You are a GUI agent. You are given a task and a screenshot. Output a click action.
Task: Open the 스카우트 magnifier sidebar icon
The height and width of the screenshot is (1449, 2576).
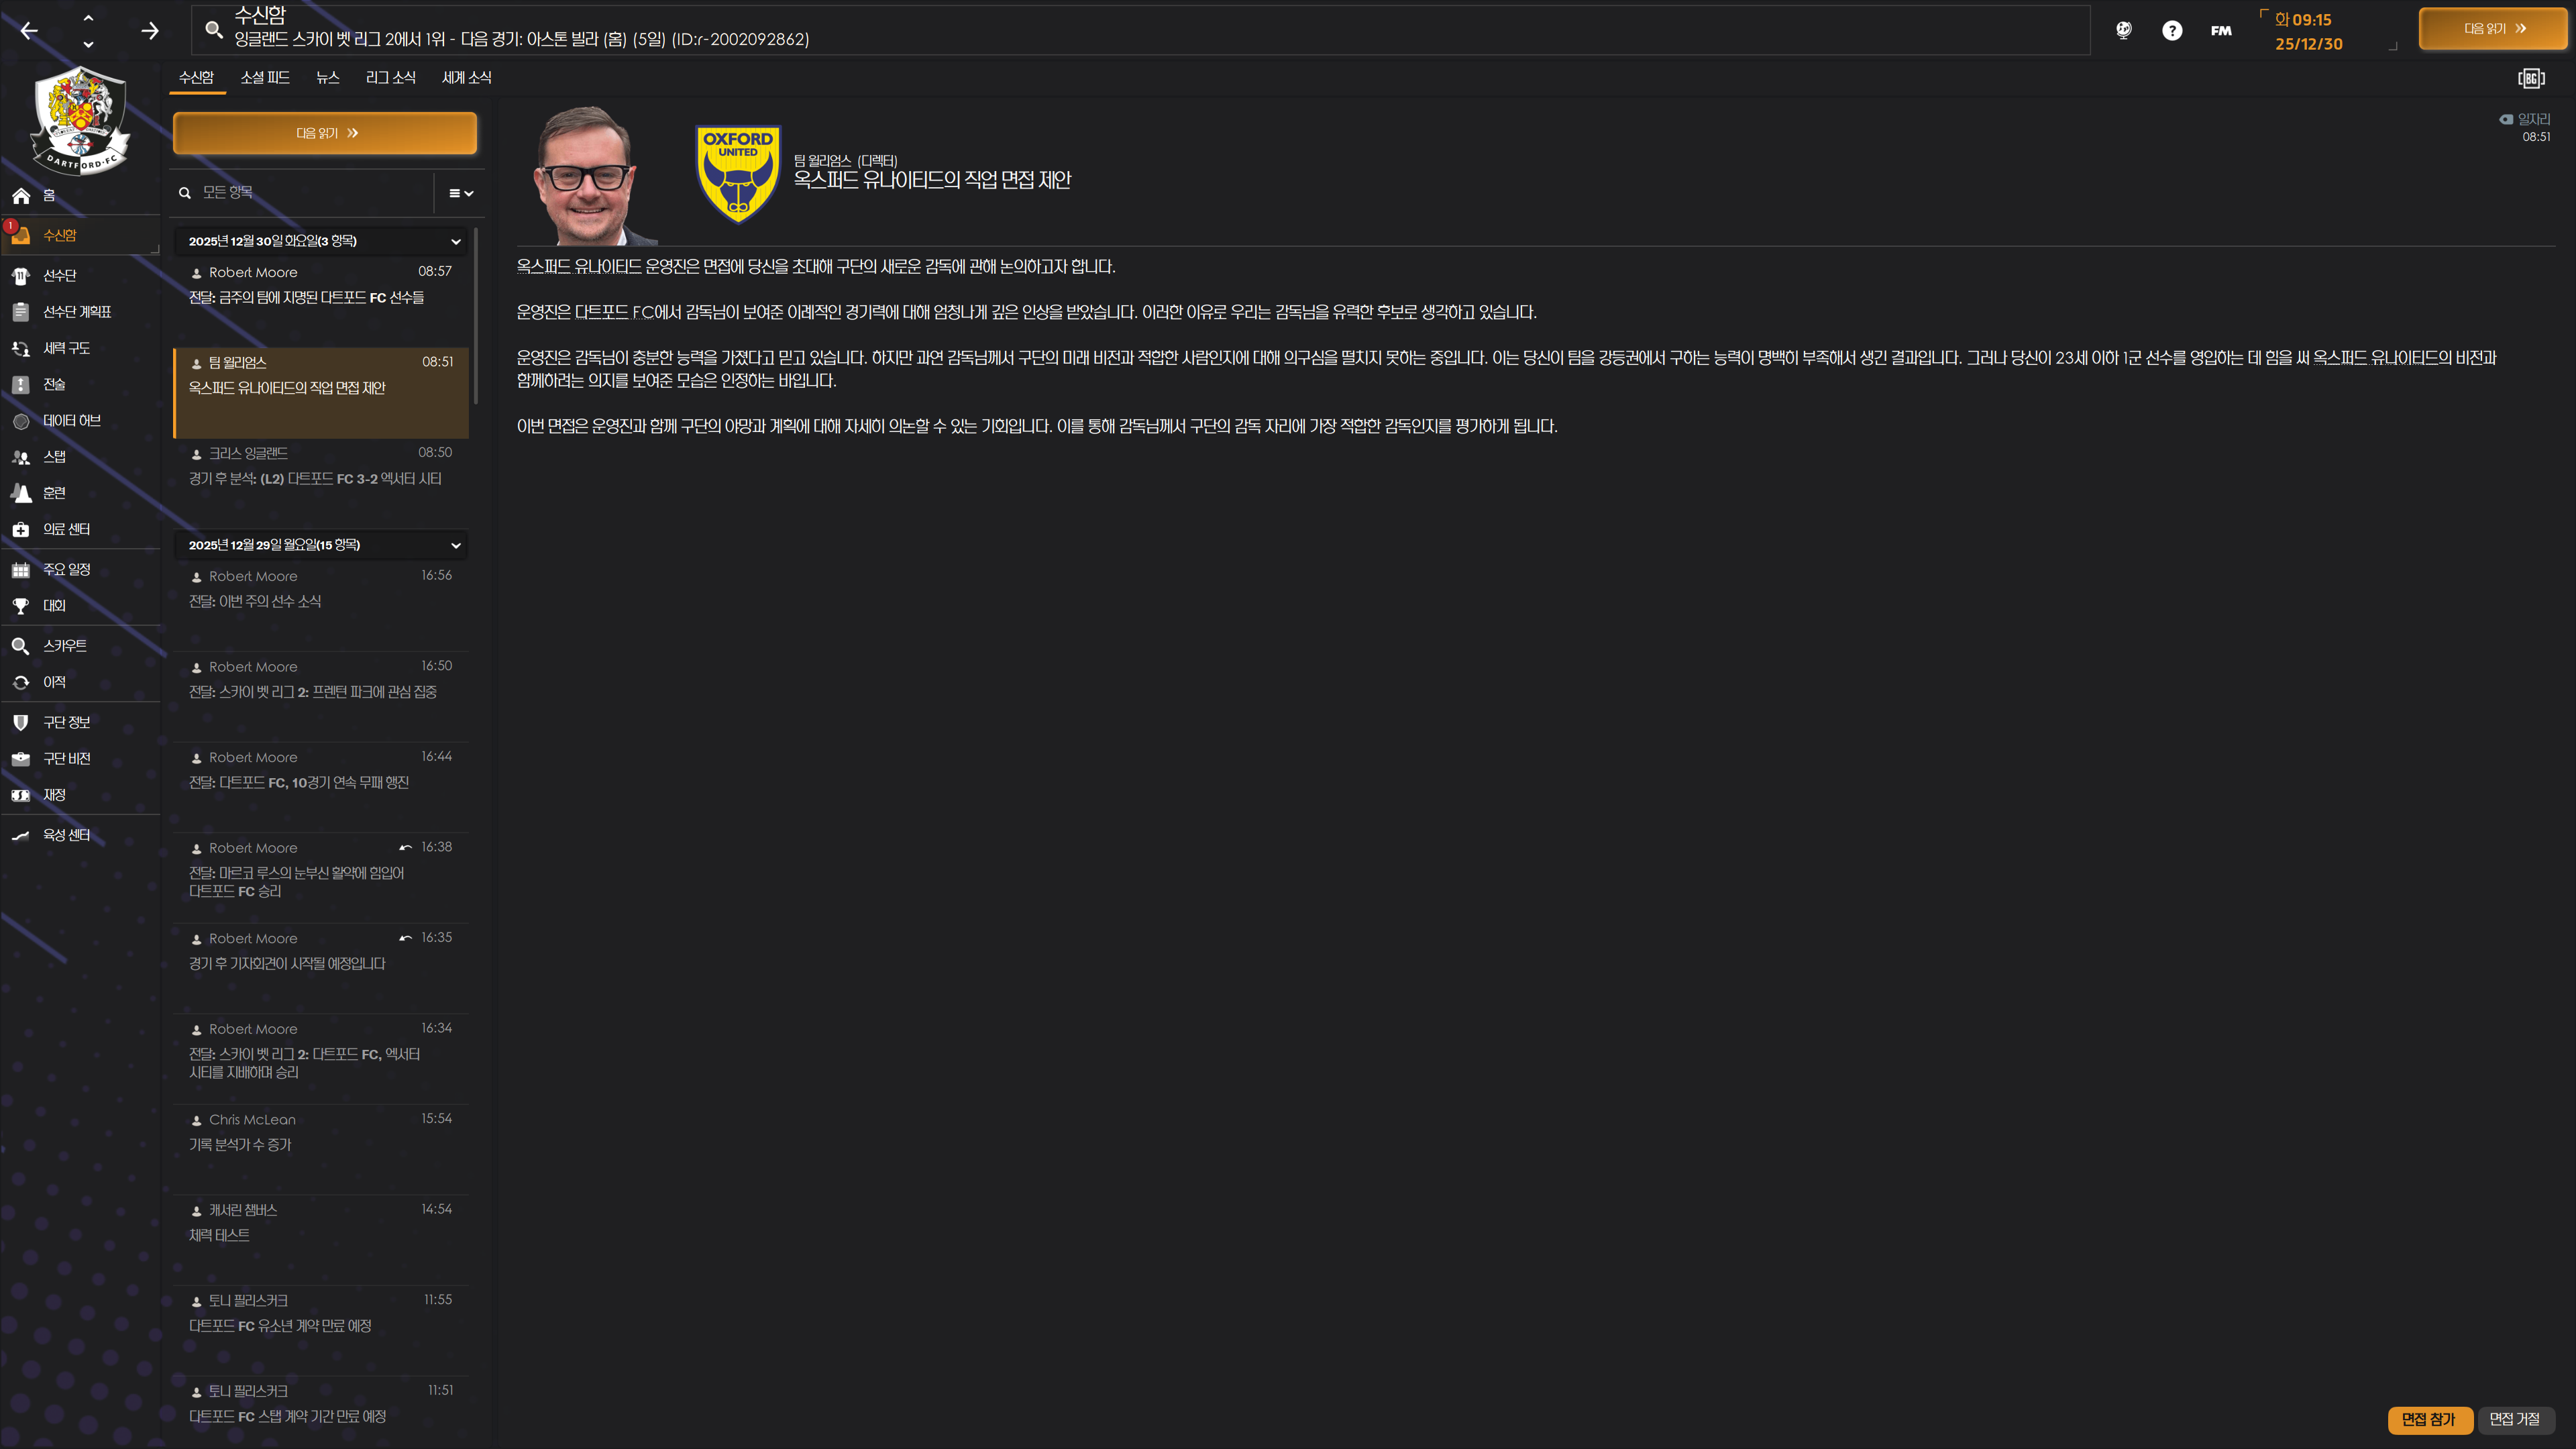pyautogui.click(x=21, y=646)
